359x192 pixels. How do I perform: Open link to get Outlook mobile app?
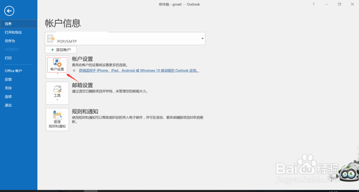[x=139, y=71]
